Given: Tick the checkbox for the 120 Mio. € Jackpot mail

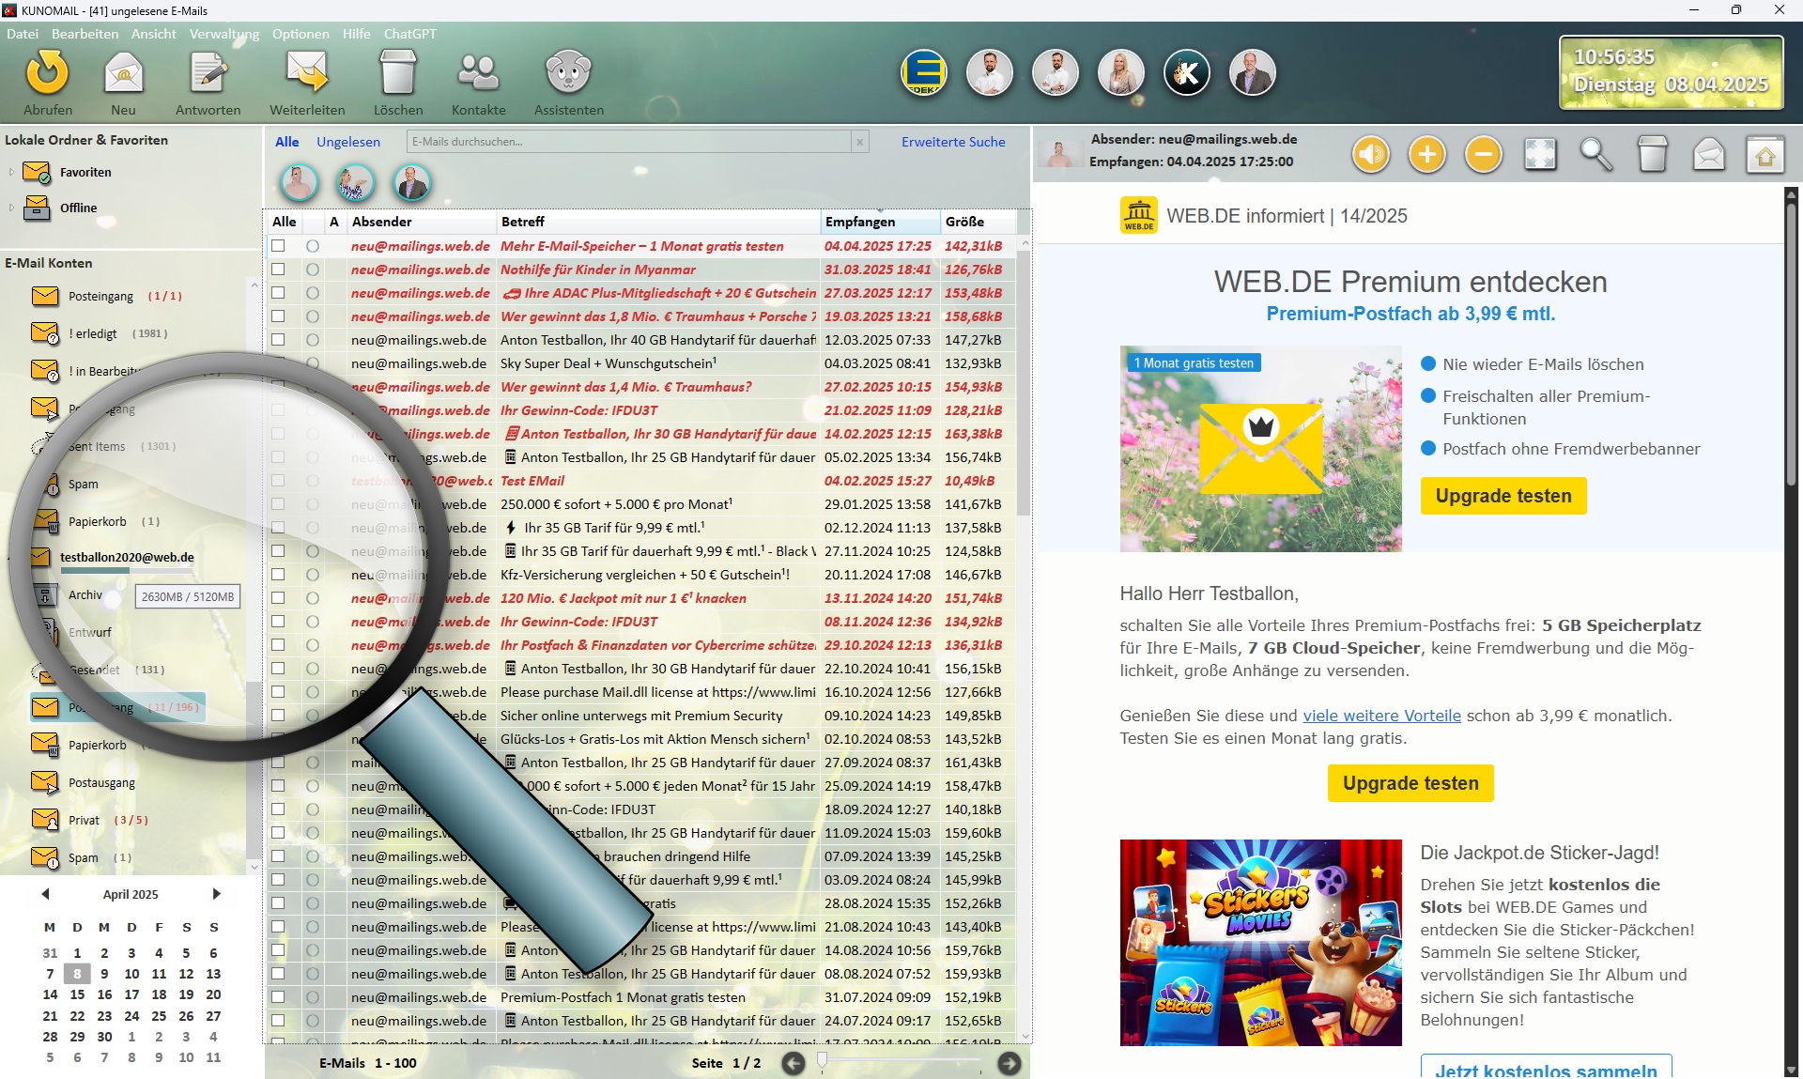Looking at the screenshot, I should [x=278, y=598].
